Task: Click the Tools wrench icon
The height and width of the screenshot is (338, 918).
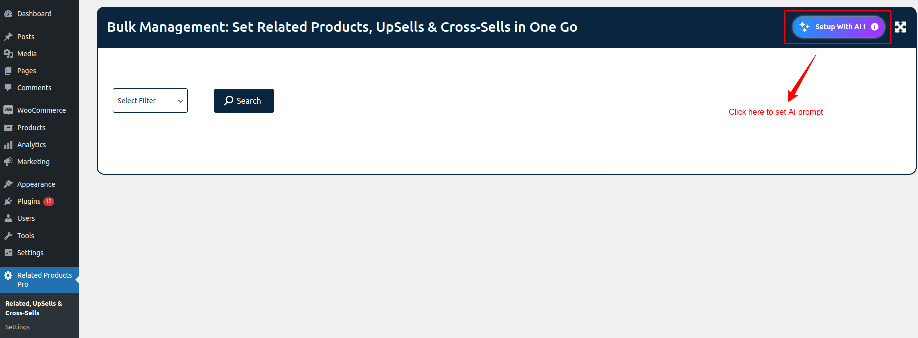Action: 8,236
